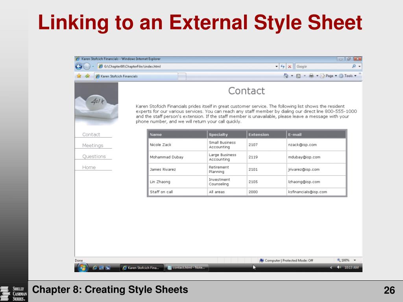Open Favorites Center star icon
This screenshot has width=403, height=302.
pos(79,76)
